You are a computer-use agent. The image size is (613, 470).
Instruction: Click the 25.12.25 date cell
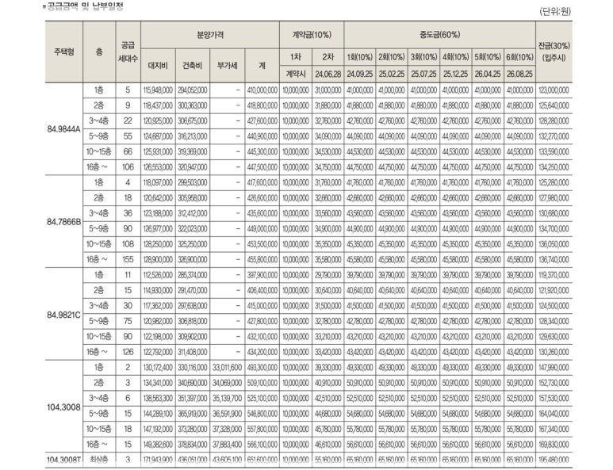pos(456,74)
